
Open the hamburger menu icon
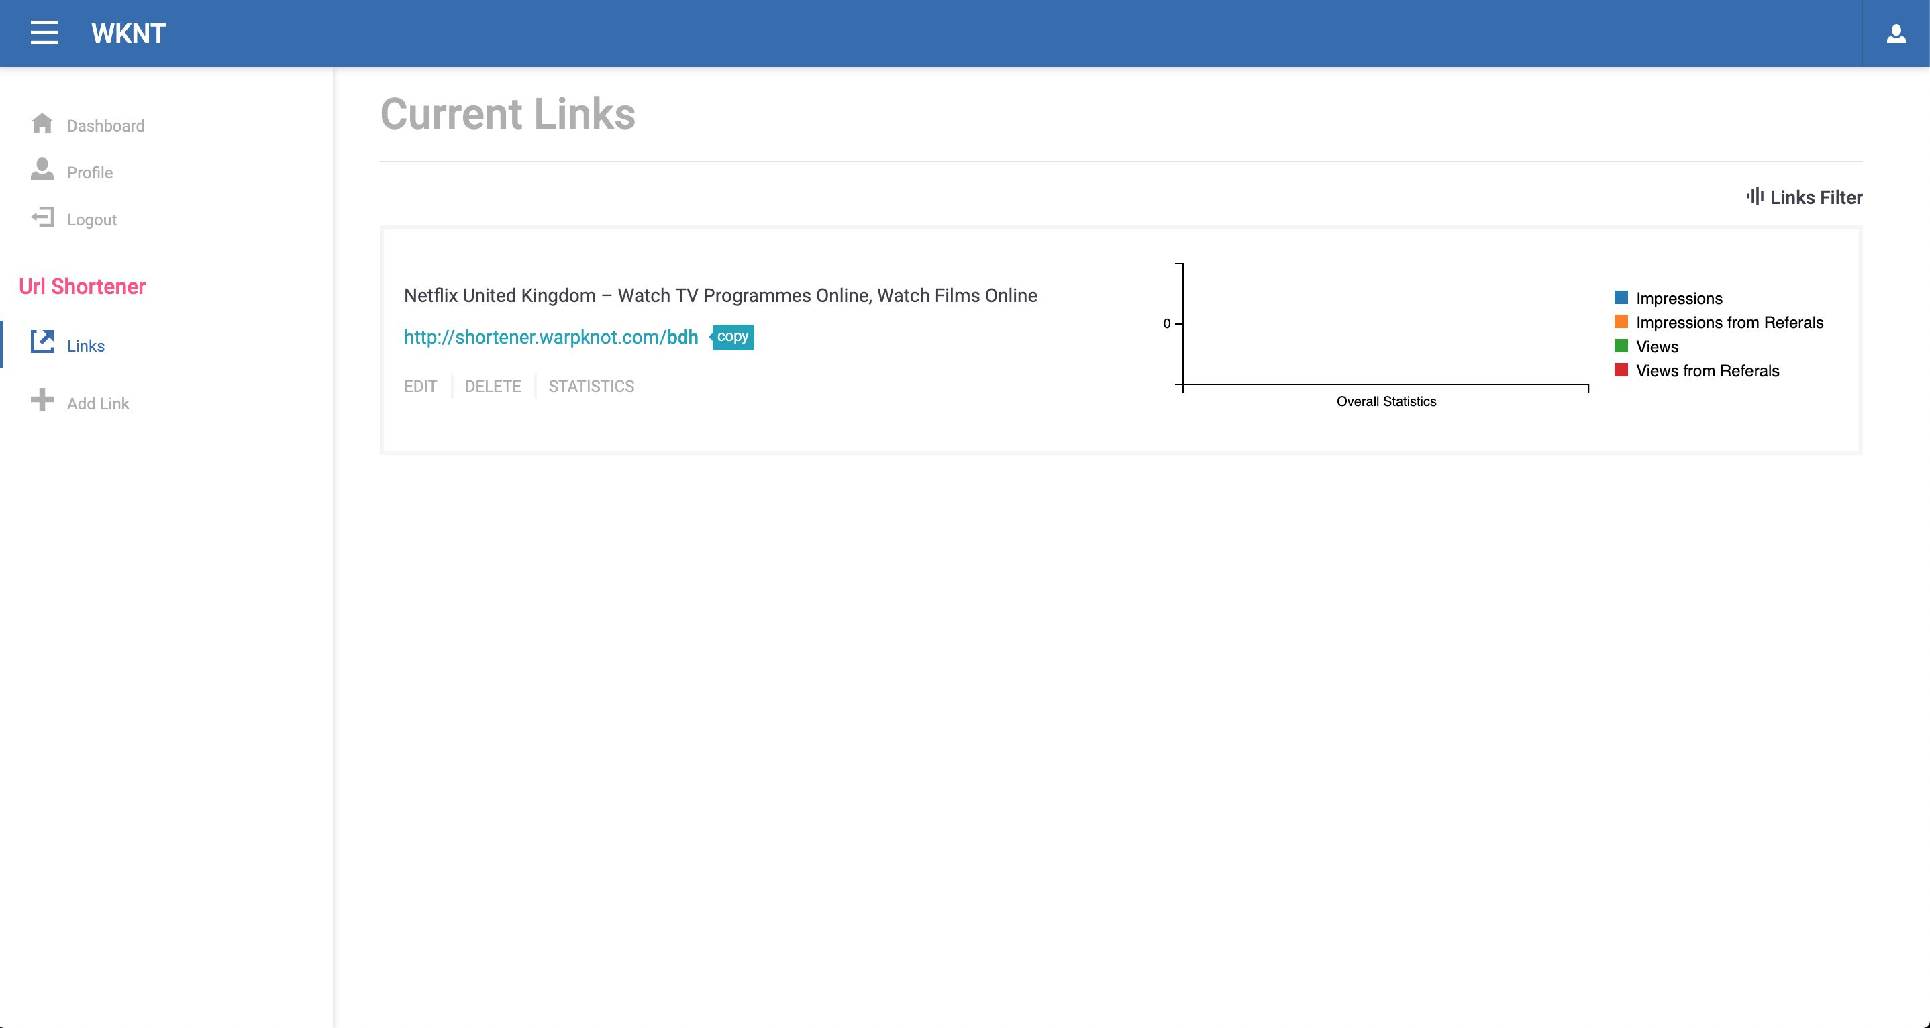[x=44, y=33]
